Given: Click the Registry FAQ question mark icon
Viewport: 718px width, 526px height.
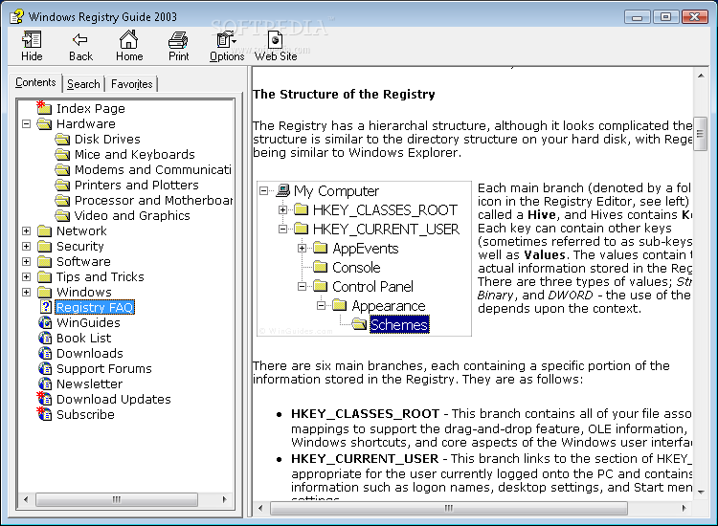Looking at the screenshot, I should click(45, 307).
